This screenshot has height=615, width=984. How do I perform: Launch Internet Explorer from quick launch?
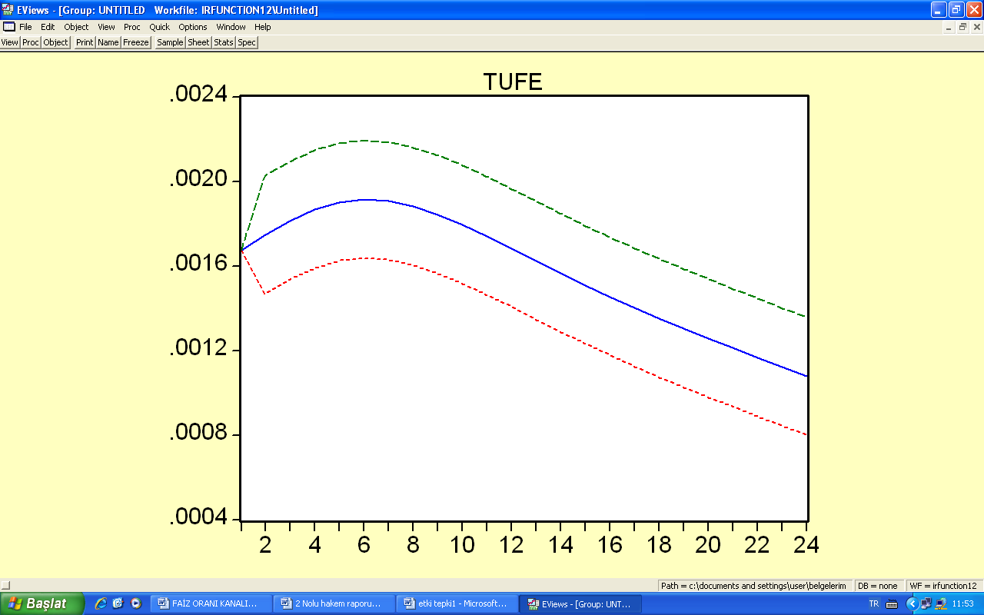pos(100,603)
